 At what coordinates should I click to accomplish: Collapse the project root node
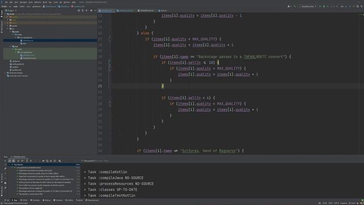5,14
